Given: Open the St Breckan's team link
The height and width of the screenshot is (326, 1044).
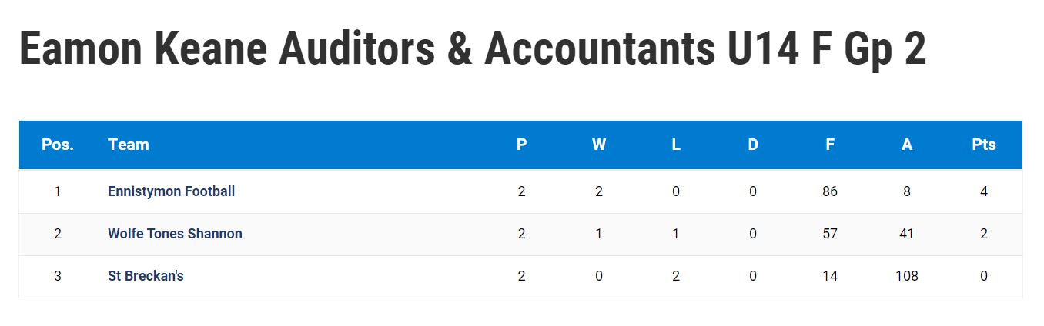Looking at the screenshot, I should point(146,276).
